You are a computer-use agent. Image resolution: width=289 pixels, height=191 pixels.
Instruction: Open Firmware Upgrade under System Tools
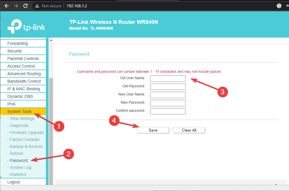pos(25,132)
